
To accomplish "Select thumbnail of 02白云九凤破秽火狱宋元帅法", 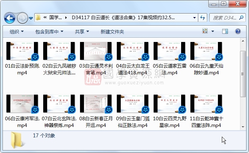I will 59,51.
